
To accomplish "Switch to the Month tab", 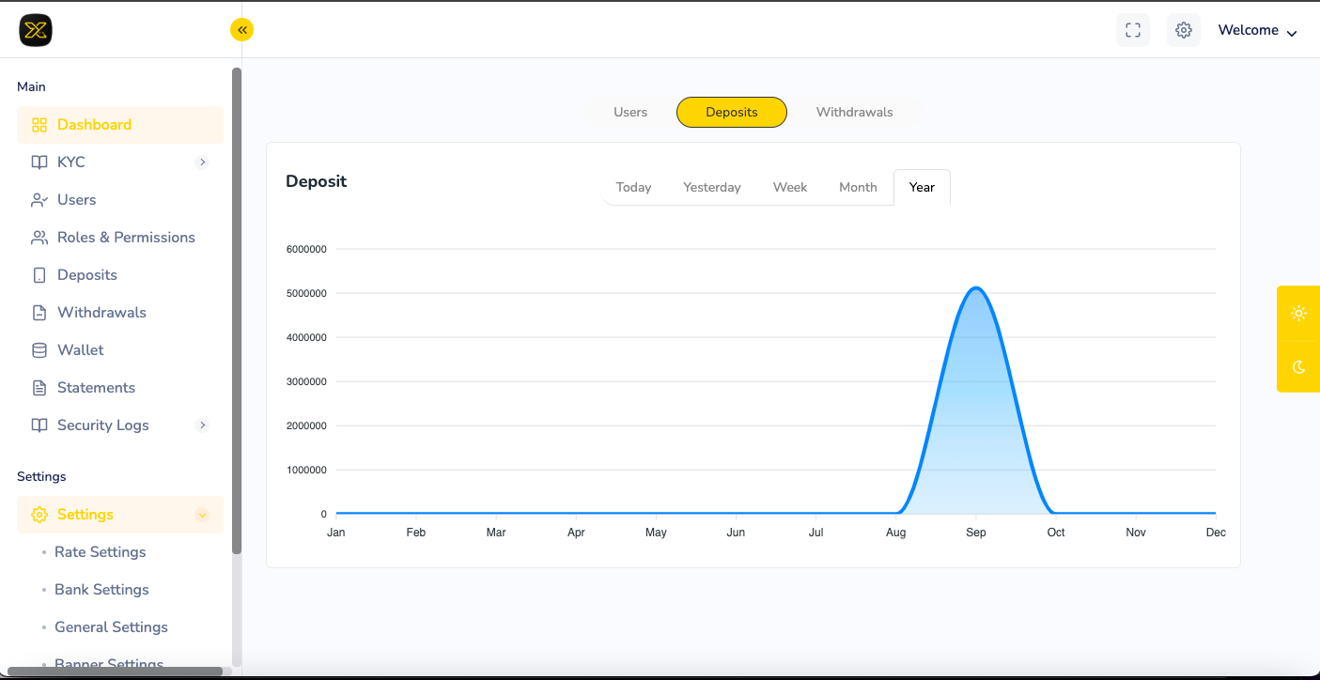I will 858,187.
